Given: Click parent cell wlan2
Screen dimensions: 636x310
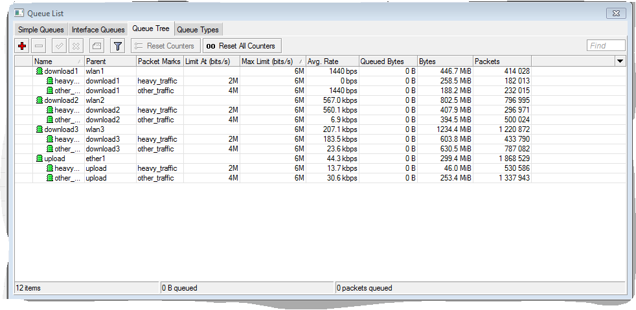Looking at the screenshot, I should (95, 100).
